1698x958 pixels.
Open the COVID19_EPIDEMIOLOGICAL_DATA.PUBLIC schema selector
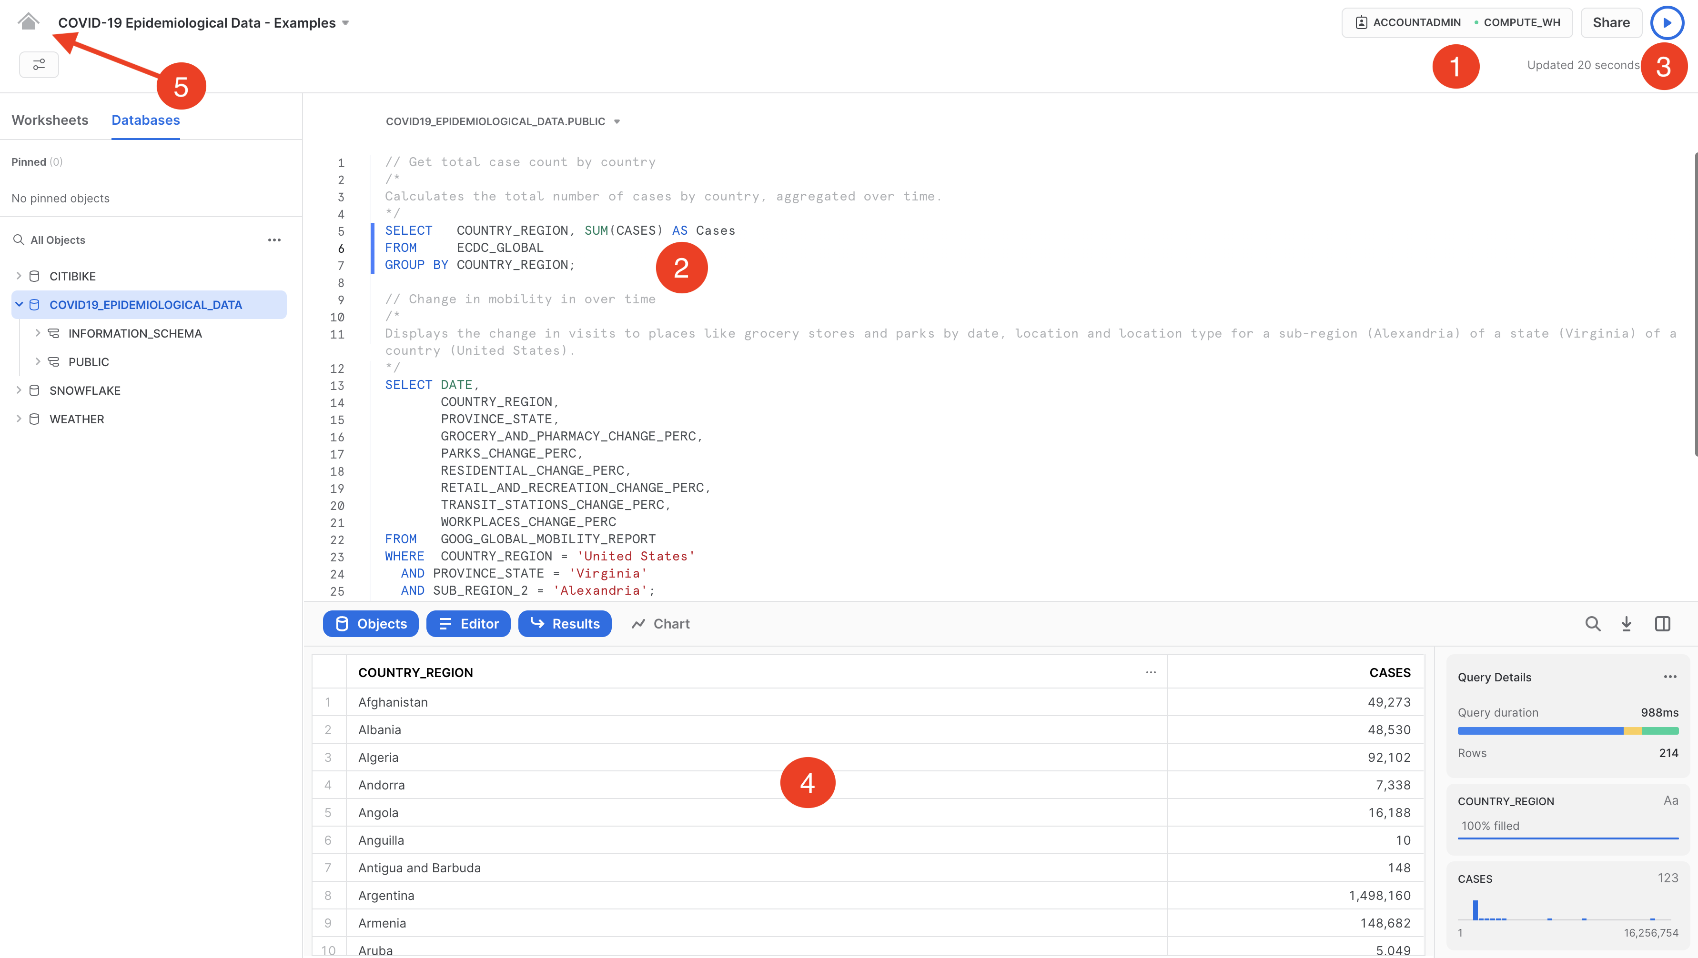[x=502, y=121]
